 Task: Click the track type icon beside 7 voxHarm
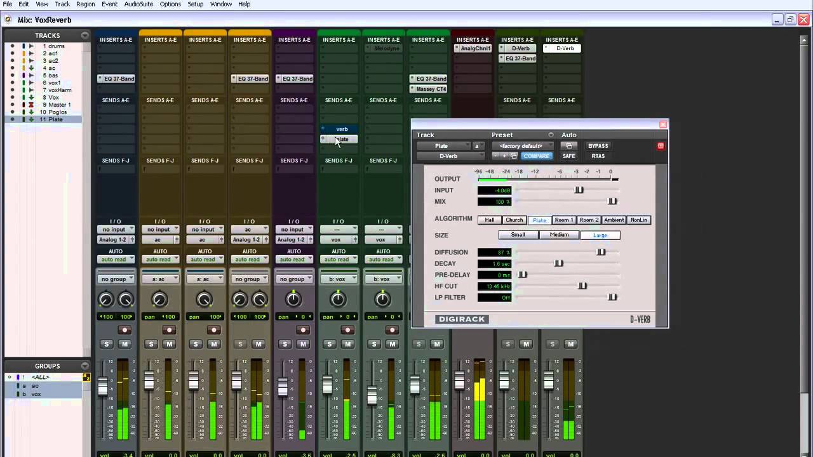point(31,90)
